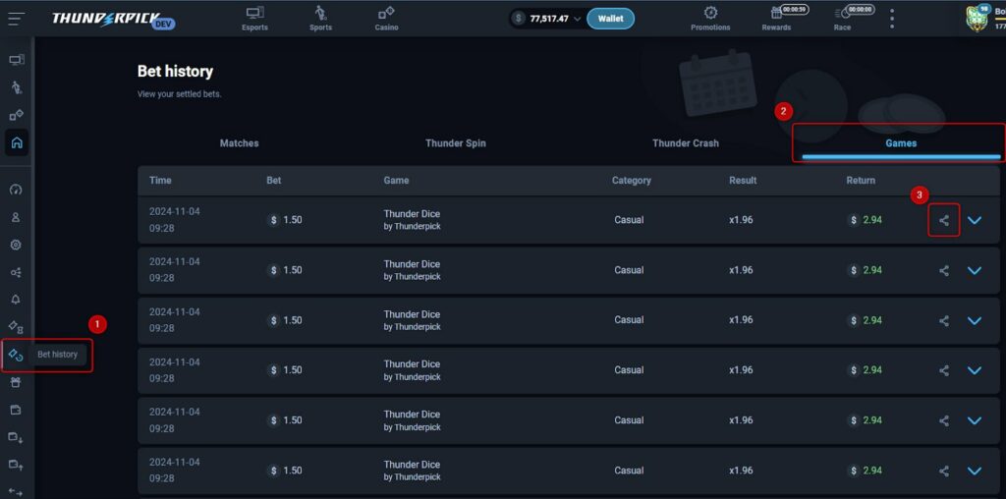1006x499 pixels.
Task: Open the wallet icon in the sidebar
Action: (17, 410)
